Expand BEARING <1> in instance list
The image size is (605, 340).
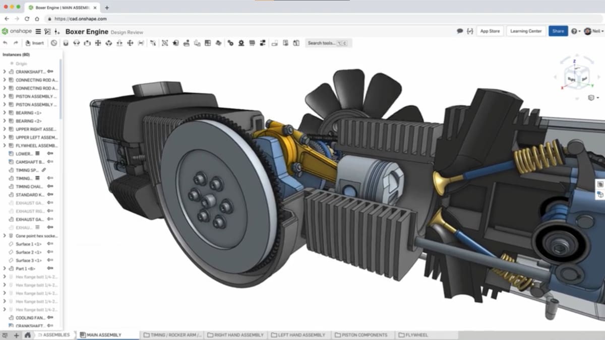click(5, 113)
